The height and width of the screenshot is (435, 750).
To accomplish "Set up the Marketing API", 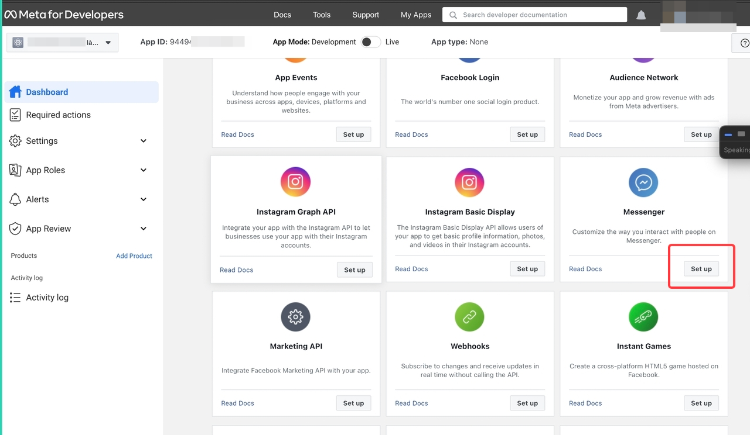I will tap(353, 403).
